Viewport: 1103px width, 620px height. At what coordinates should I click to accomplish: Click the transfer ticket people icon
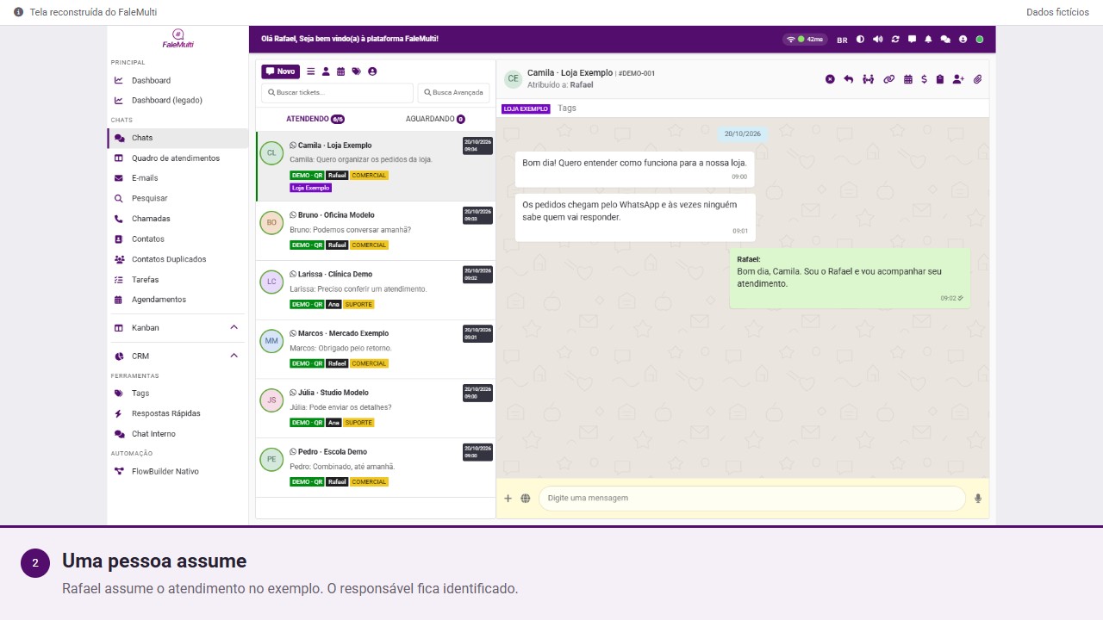(x=868, y=79)
